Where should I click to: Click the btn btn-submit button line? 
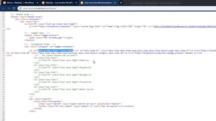point(86,106)
